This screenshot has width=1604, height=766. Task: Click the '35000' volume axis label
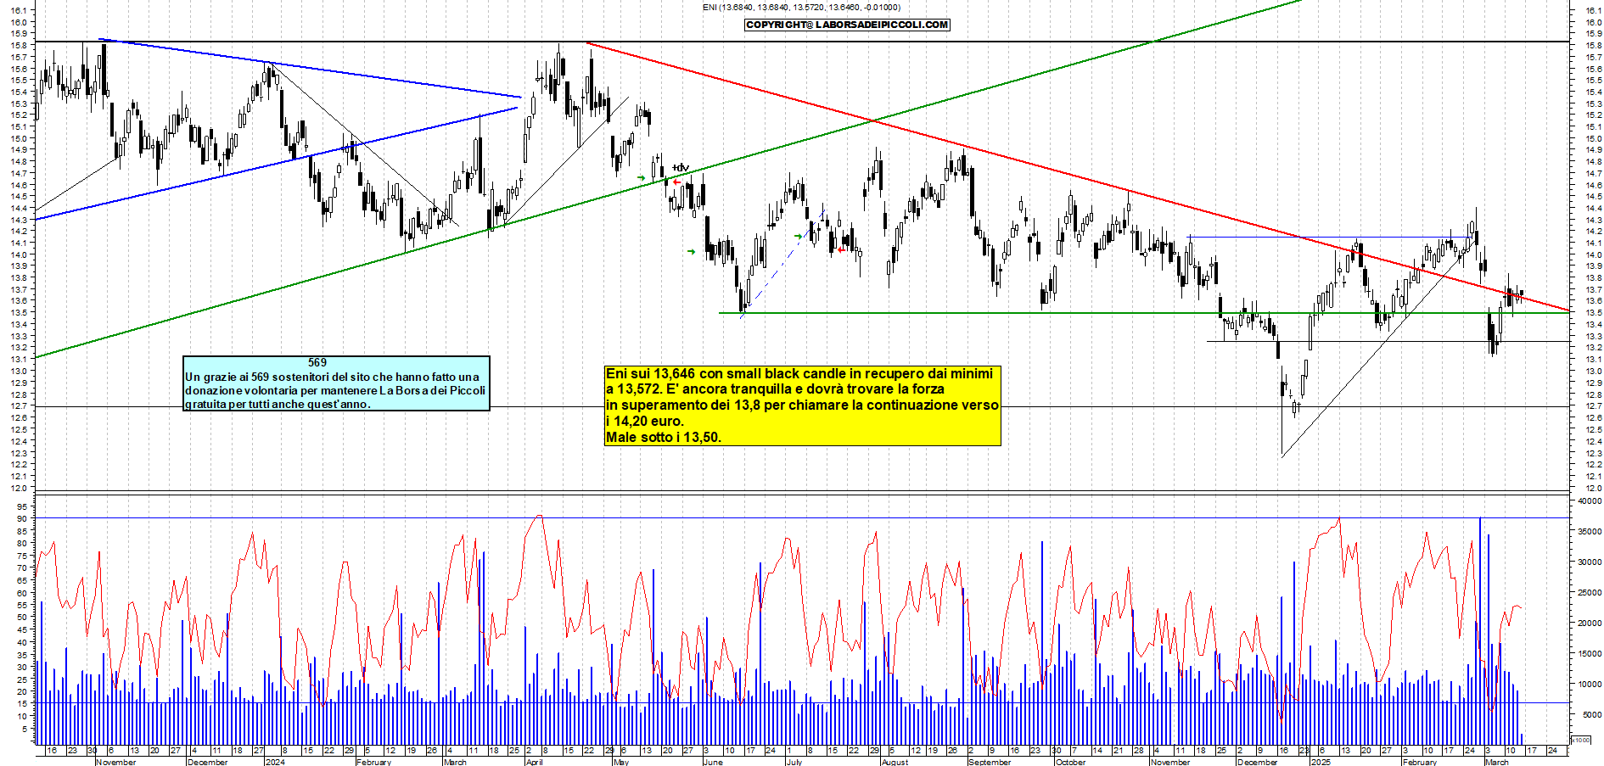[1590, 532]
